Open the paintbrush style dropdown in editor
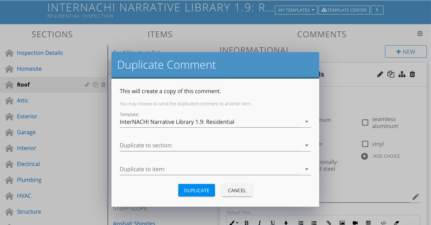This screenshot has height=225, width=431. coord(234,223)
